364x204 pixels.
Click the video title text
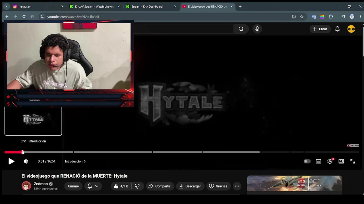[75, 176]
